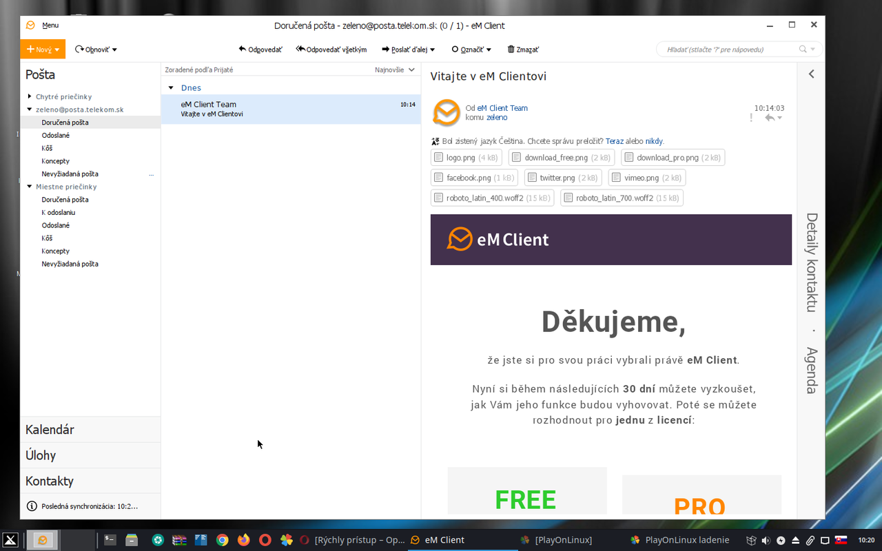Screen dimensions: 882x551
Task: Open vimeo.png attachment
Action: point(647,178)
